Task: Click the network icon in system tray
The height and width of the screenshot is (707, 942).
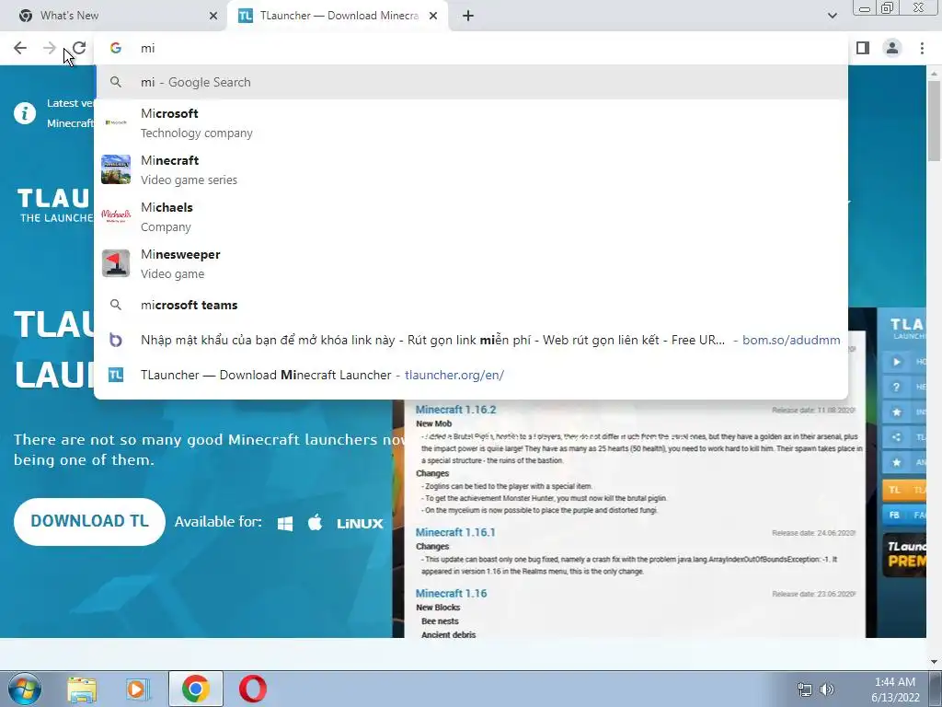Action: click(x=804, y=690)
